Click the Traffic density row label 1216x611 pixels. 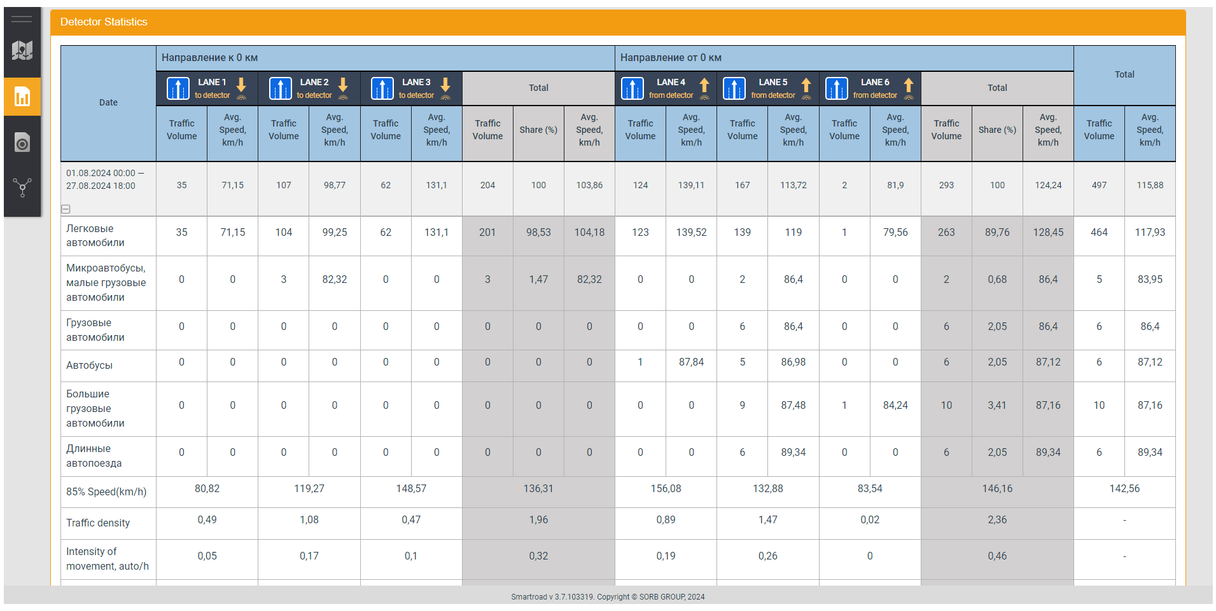coord(108,523)
